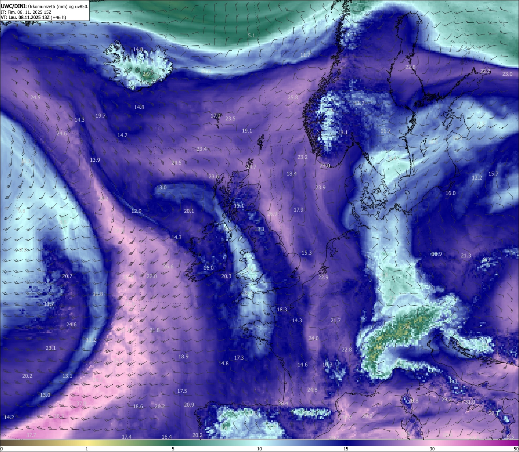
Task: Click the 37.7 value on the map
Action: (31, 435)
